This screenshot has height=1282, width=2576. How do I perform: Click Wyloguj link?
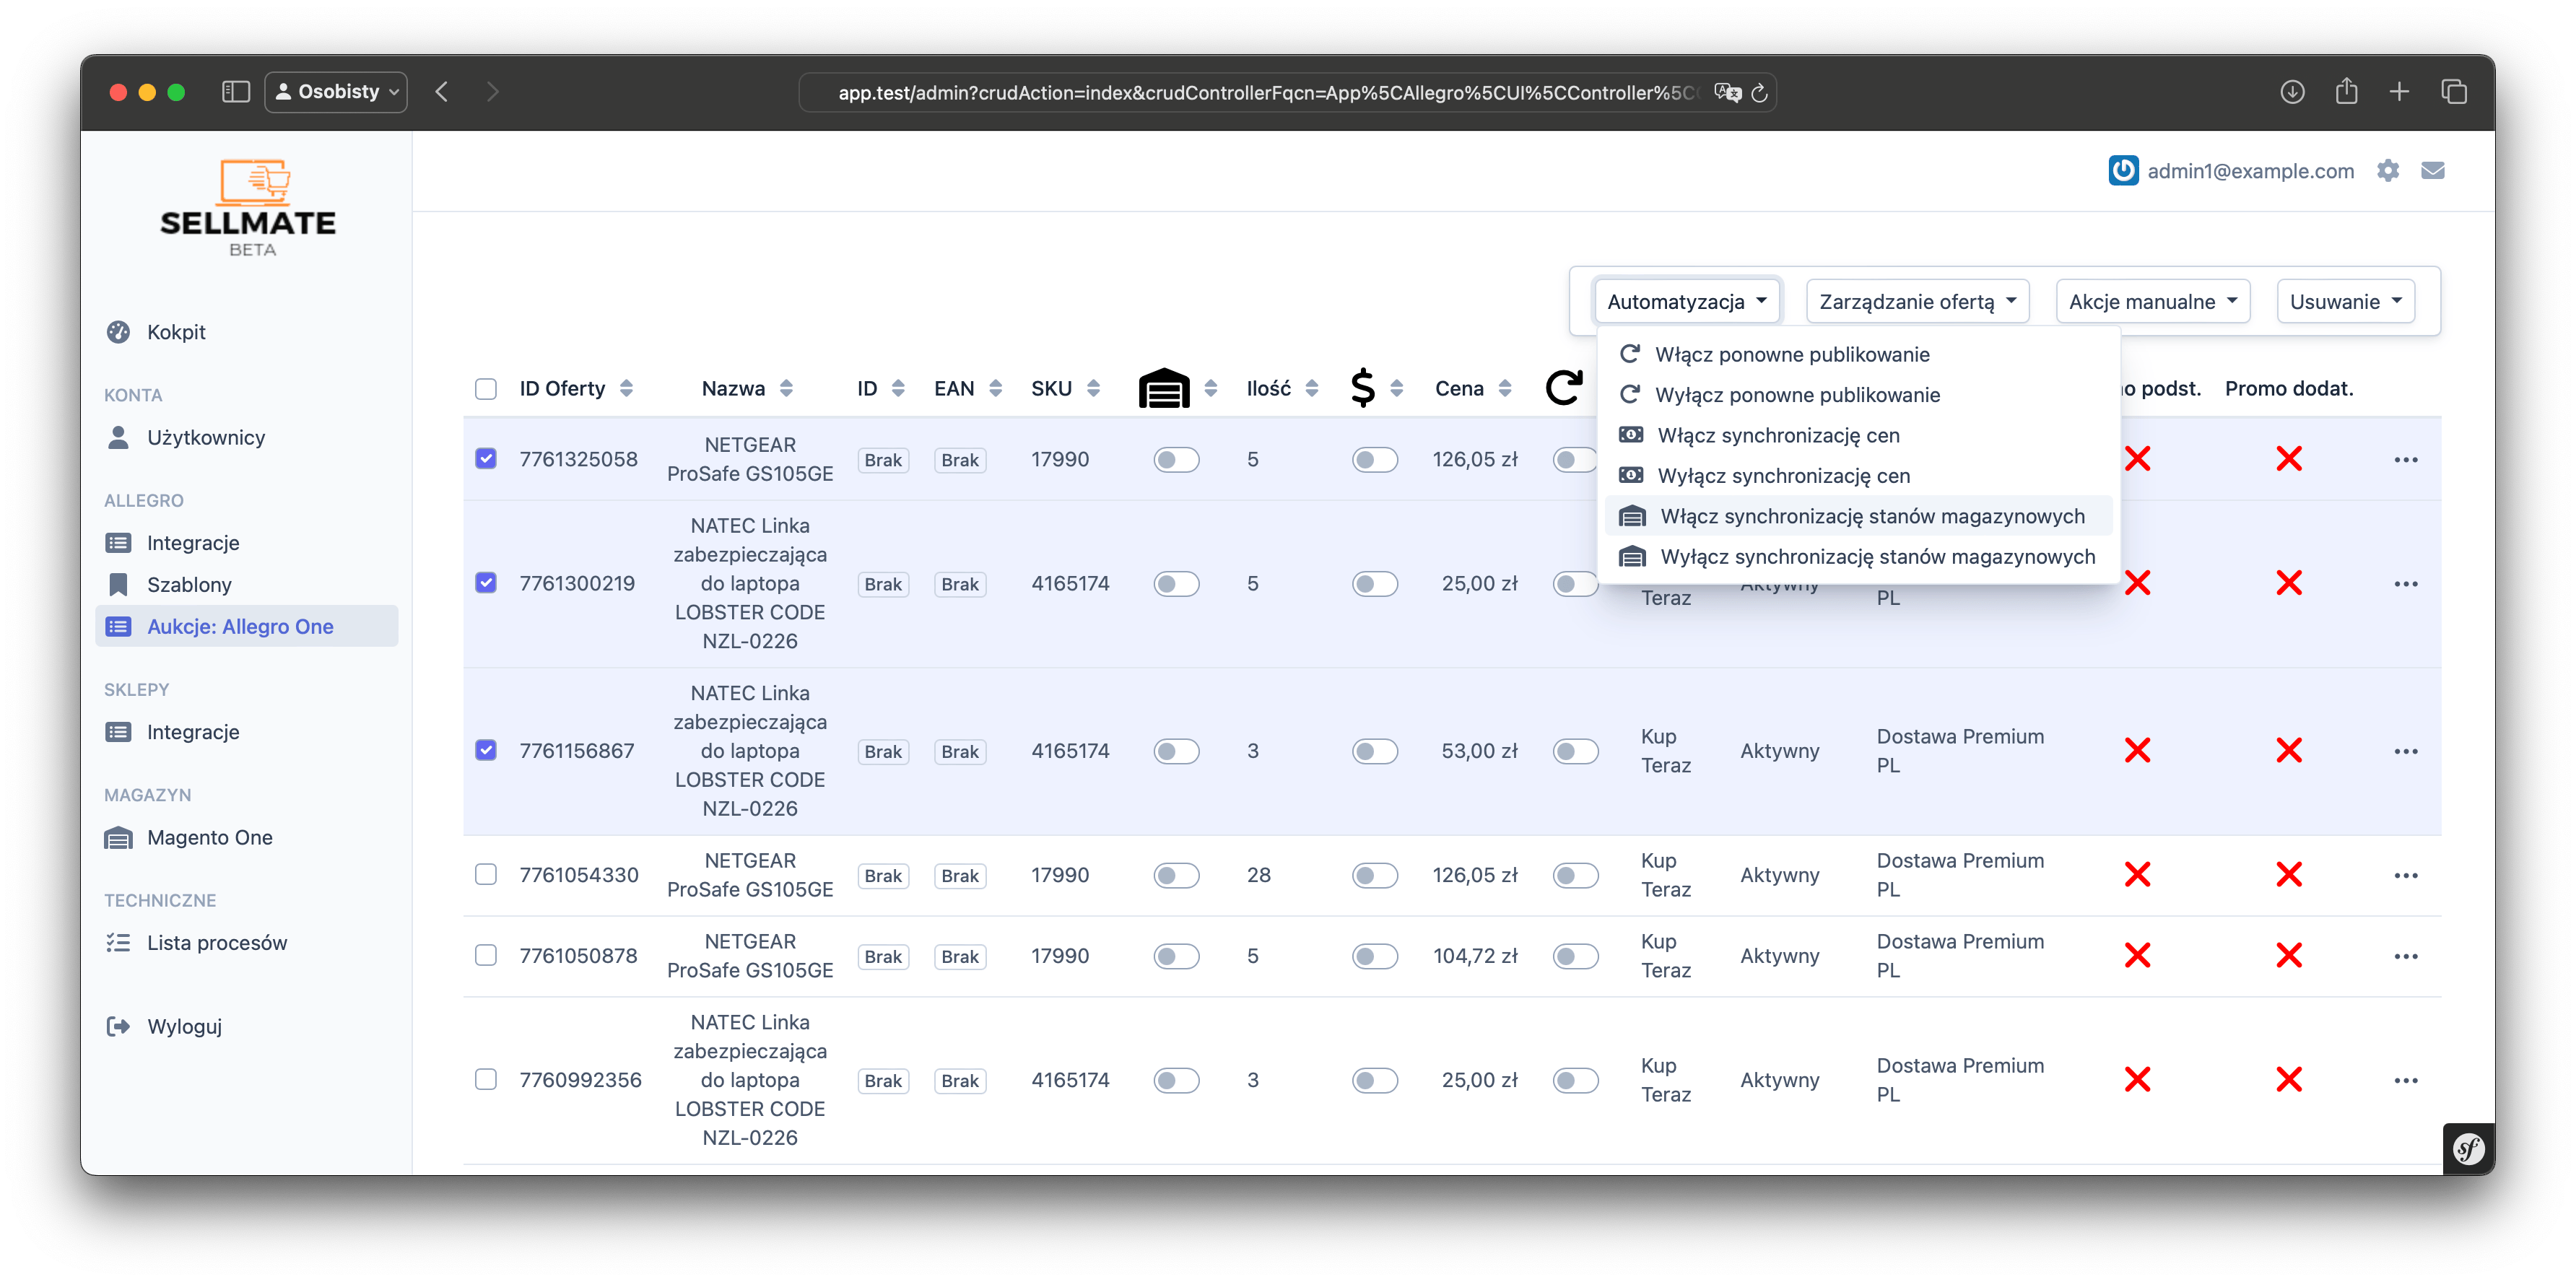click(x=184, y=1027)
